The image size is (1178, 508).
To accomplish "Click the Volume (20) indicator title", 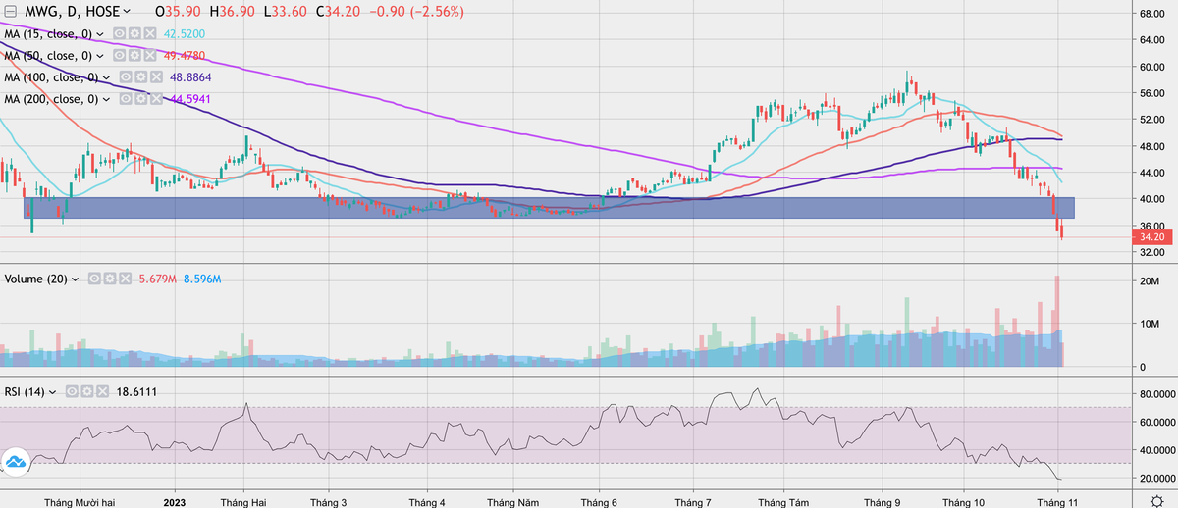I will click(x=35, y=279).
